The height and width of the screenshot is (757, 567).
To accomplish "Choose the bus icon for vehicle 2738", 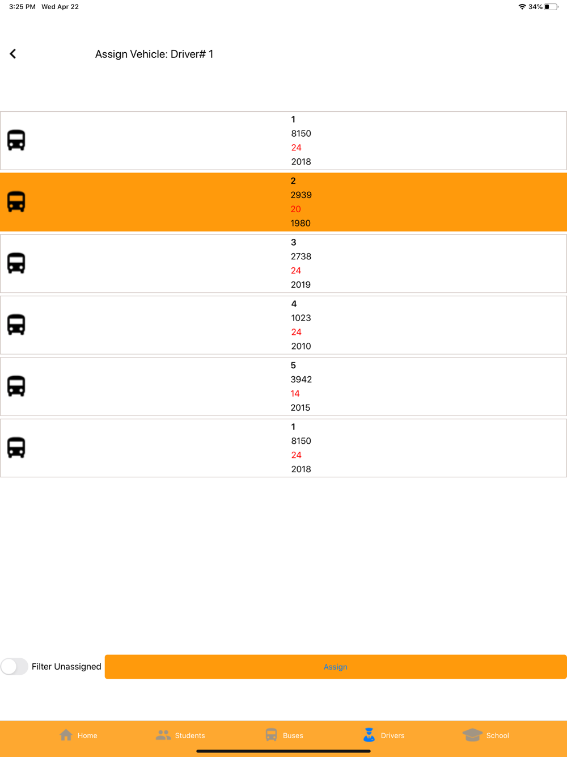I will pyautogui.click(x=16, y=263).
